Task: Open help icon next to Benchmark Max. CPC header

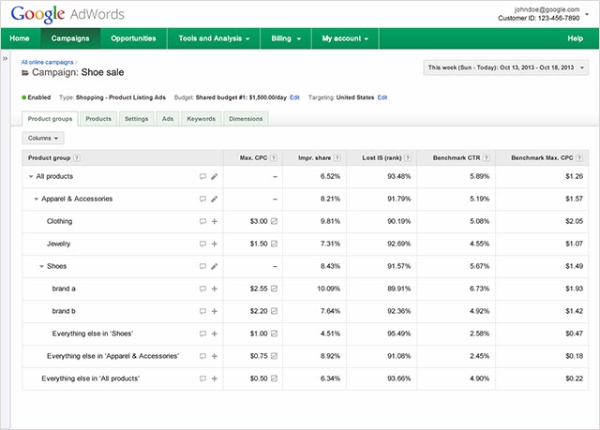Action: (x=579, y=158)
